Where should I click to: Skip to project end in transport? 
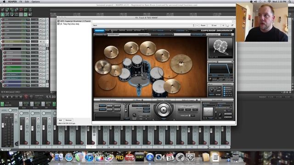pos(21,97)
